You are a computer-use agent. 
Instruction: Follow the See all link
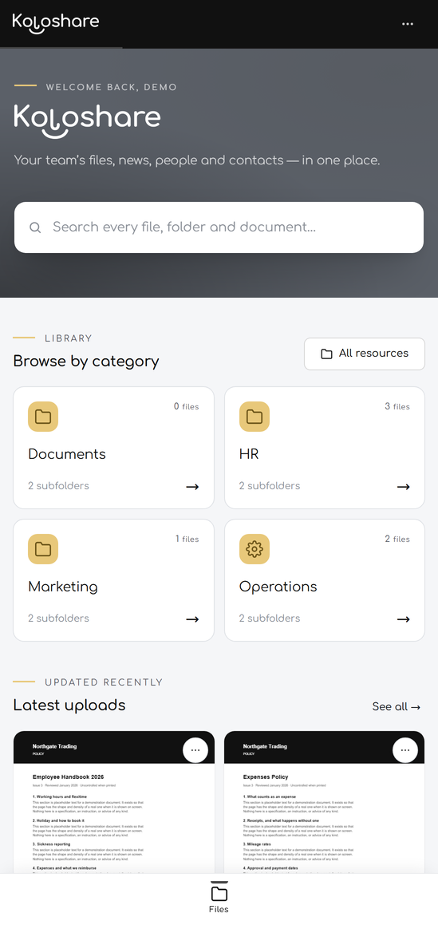tap(397, 707)
